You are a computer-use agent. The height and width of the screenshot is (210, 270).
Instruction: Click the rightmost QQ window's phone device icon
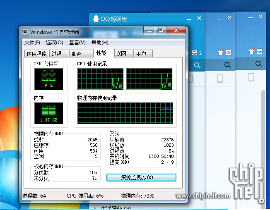coord(251,77)
